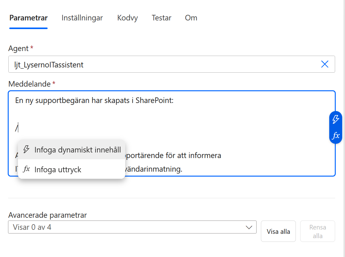Click the Rensa alla button
The width and height of the screenshot is (345, 257).
coord(317,231)
